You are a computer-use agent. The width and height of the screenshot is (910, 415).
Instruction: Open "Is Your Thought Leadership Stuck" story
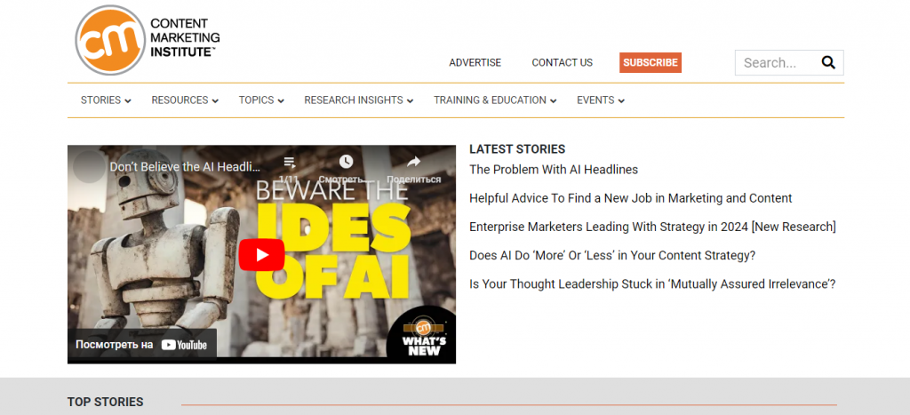click(x=652, y=283)
